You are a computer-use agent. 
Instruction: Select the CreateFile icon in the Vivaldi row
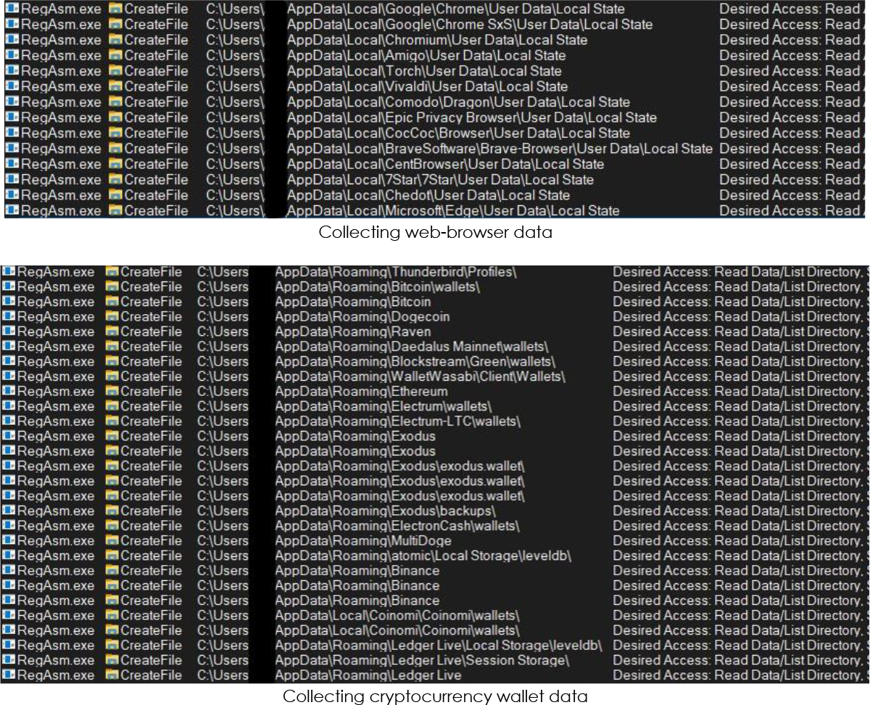coord(115,87)
